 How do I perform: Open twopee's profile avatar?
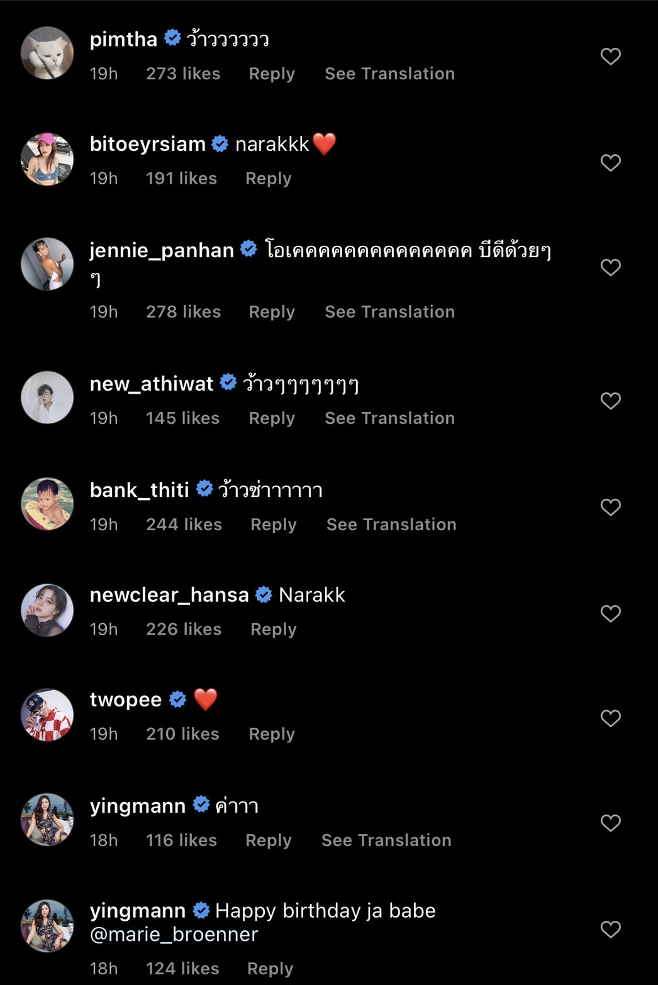[47, 715]
